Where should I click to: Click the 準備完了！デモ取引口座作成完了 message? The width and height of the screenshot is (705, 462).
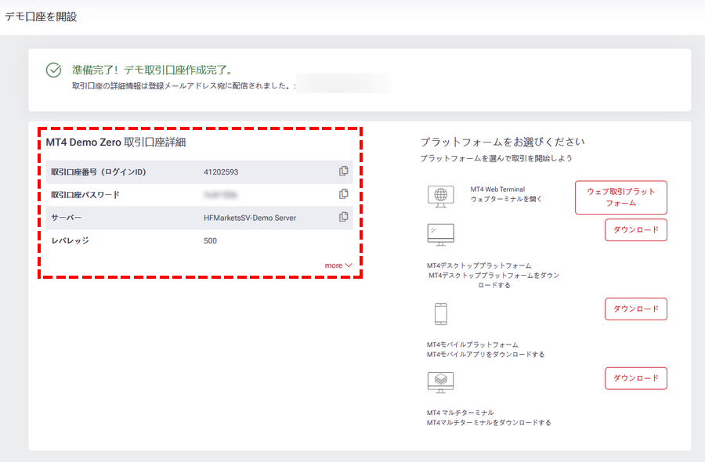click(153, 70)
